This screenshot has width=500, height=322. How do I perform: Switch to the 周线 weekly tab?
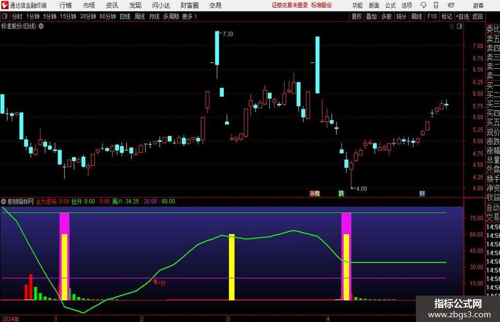[140, 16]
